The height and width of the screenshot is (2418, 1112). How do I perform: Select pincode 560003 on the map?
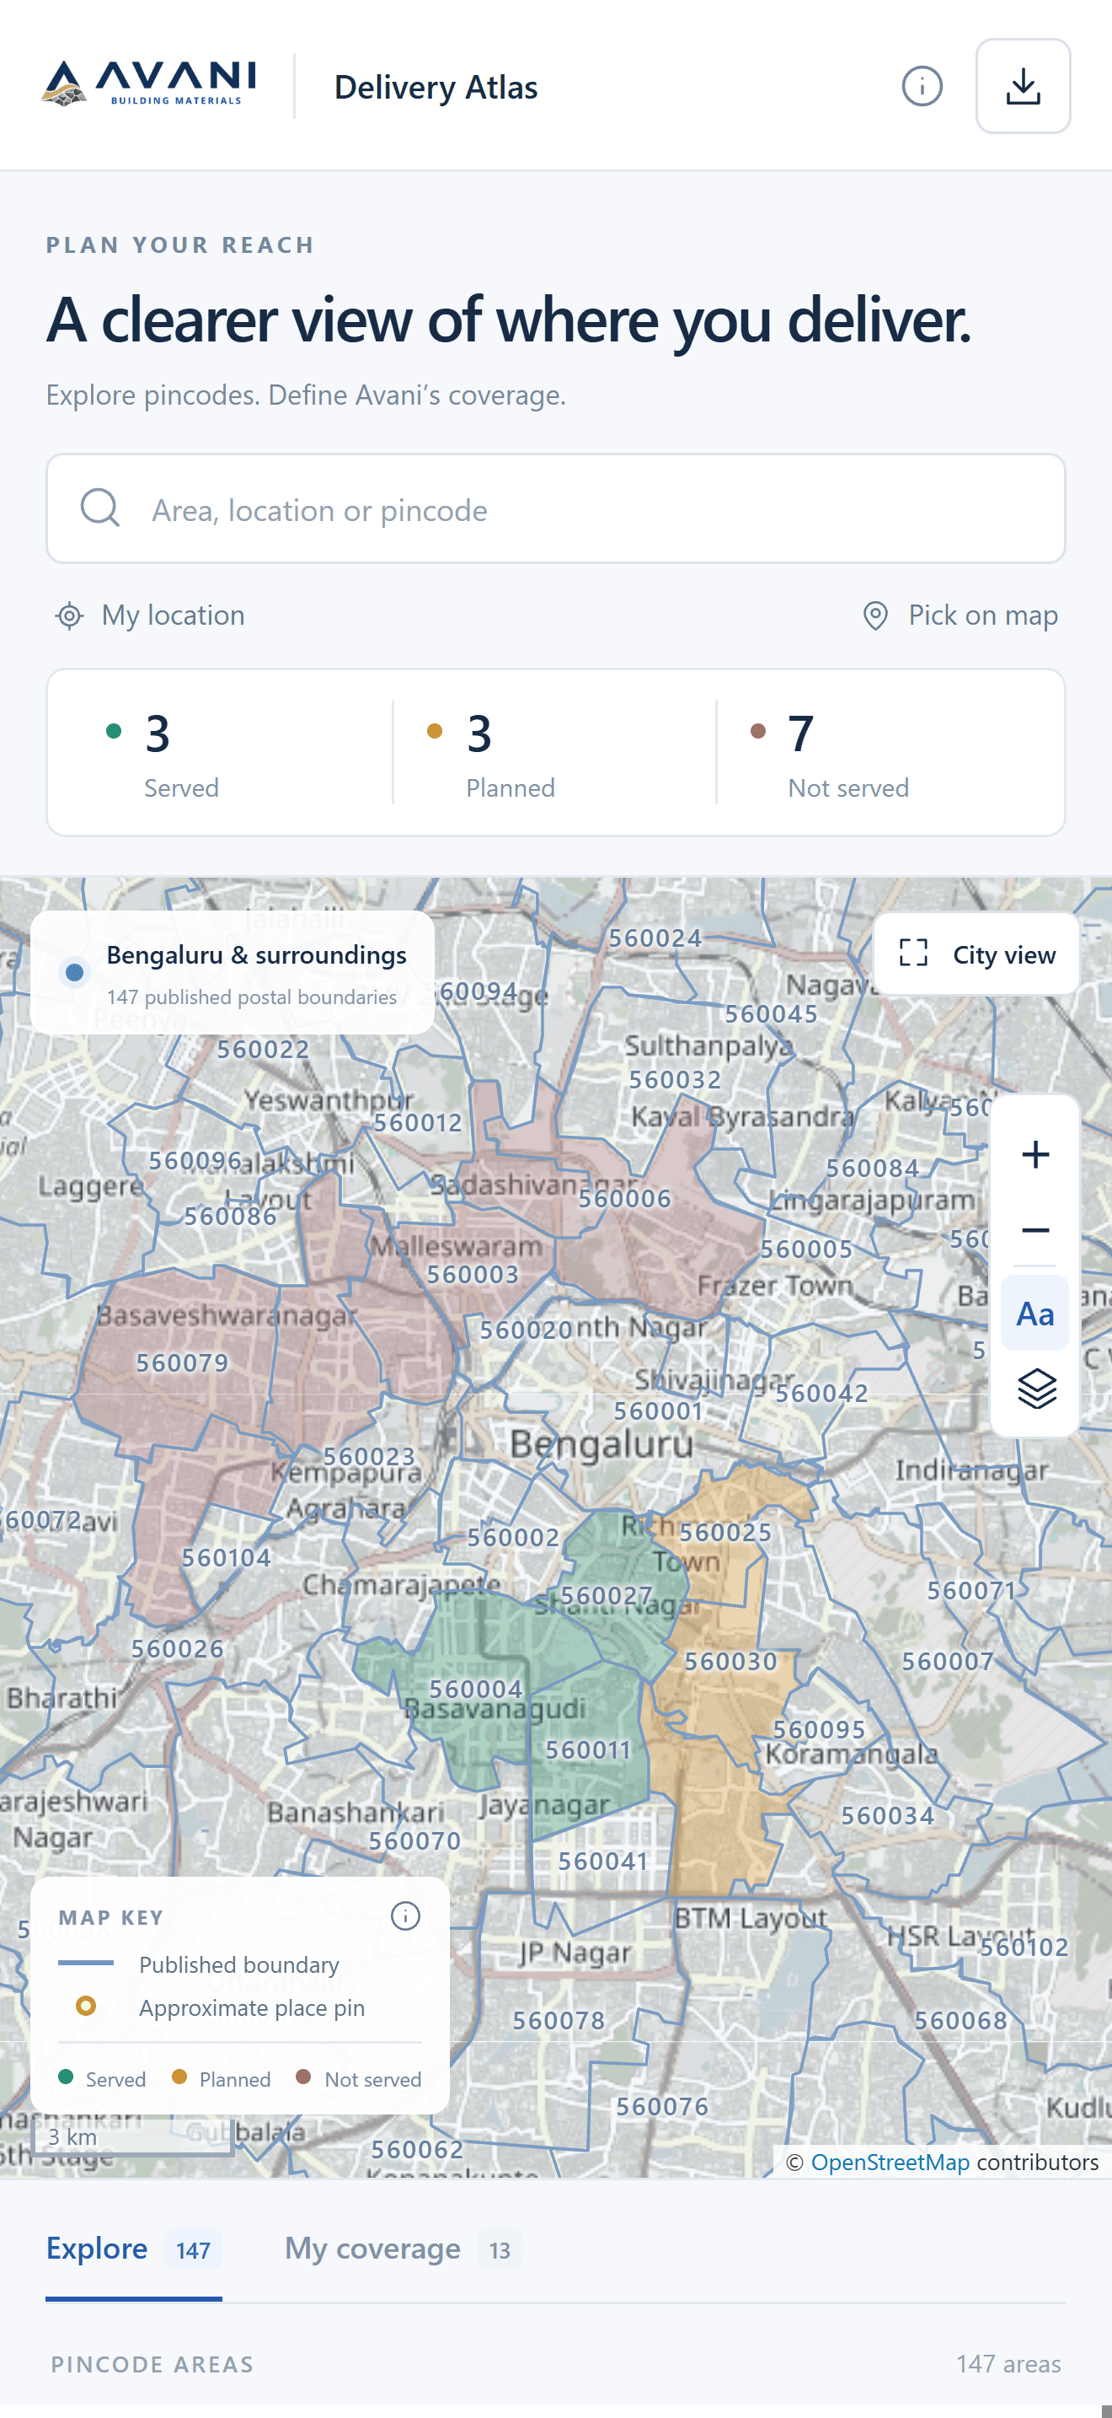tap(473, 1274)
